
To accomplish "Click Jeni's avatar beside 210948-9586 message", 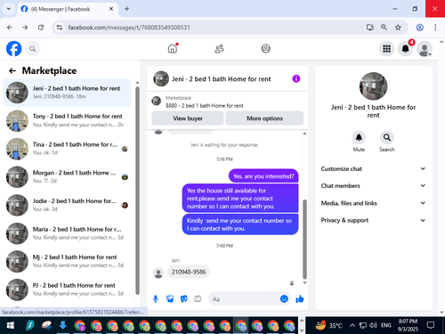I will click(x=158, y=273).
